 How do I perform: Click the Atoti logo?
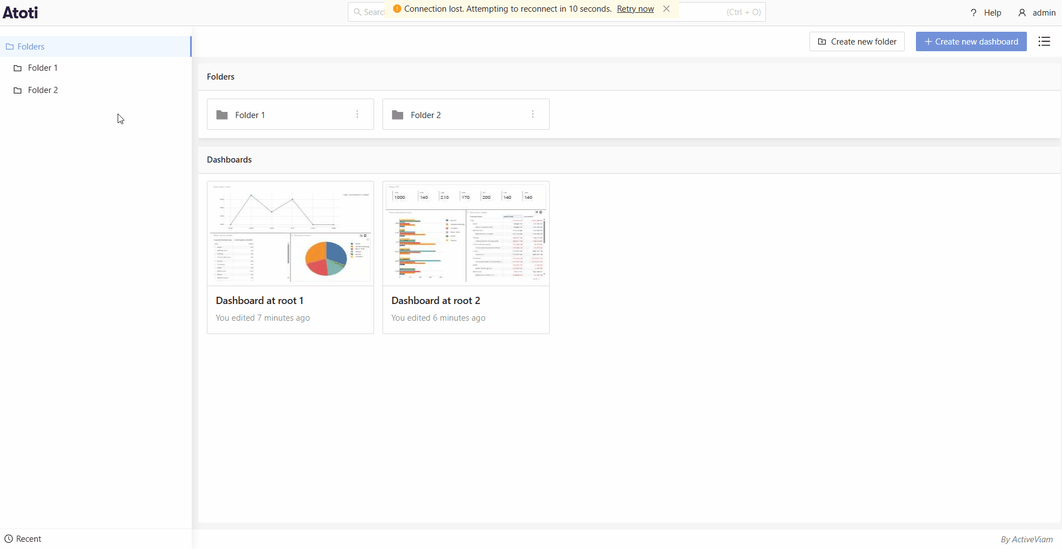(x=21, y=12)
